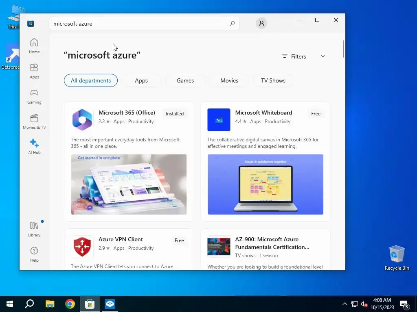Click the results vertical scrollbar

pos(343,49)
